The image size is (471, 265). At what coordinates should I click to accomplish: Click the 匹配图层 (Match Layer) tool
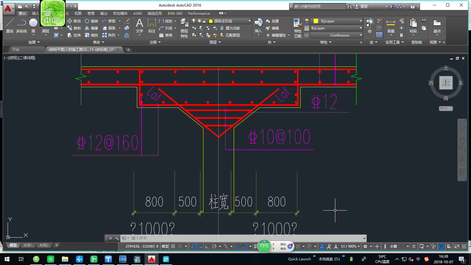[x=230, y=35]
